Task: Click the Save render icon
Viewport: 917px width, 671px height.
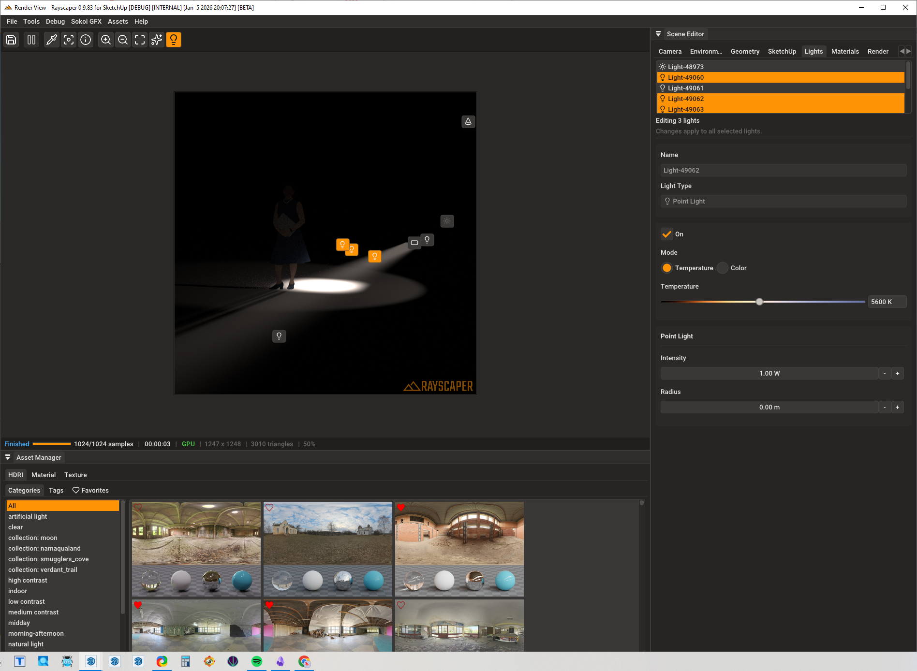Action: pyautogui.click(x=11, y=40)
